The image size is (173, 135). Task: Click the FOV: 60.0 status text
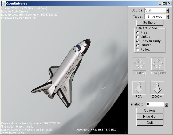pos(83,130)
